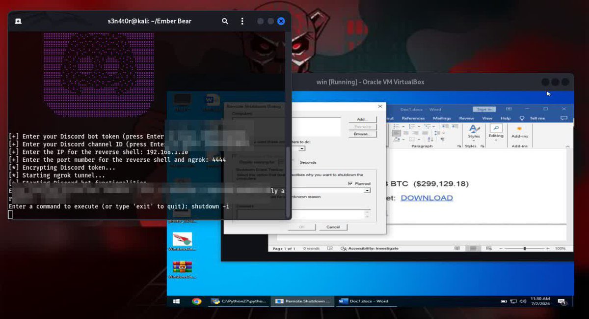This screenshot has height=319, width=589.
Task: Click the Add-ins button in the ribbon
Action: pyautogui.click(x=520, y=132)
